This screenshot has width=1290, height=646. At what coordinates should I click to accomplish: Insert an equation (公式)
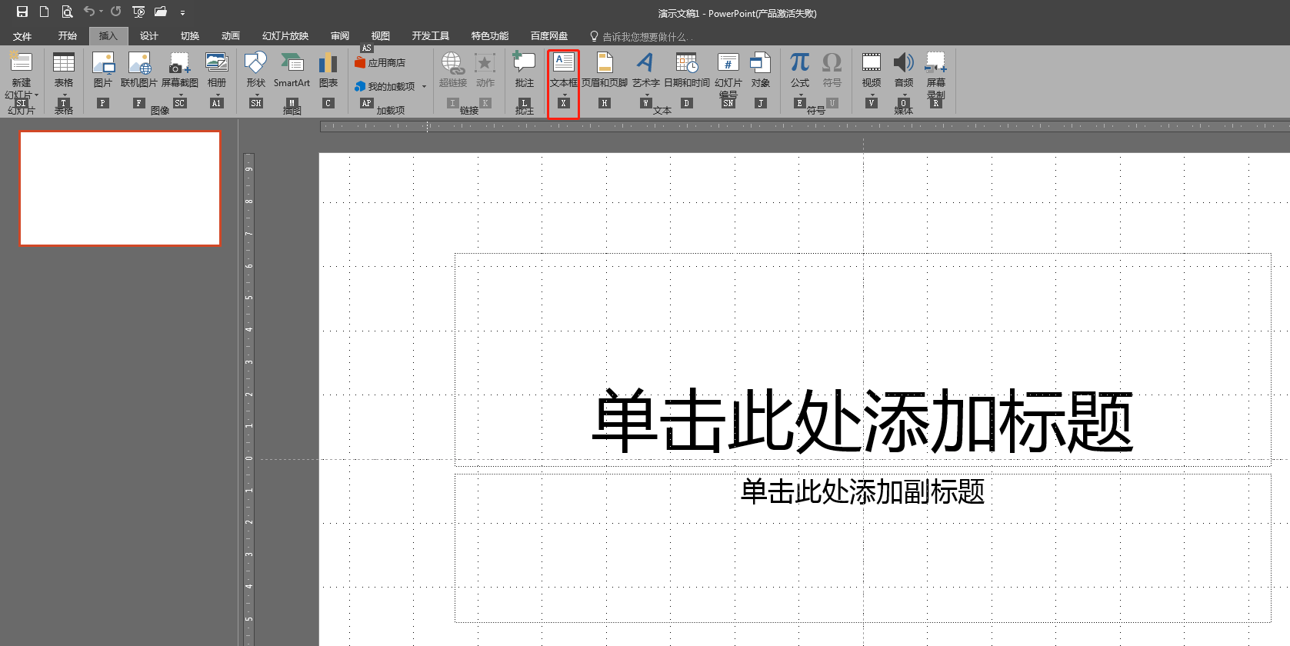coord(800,74)
